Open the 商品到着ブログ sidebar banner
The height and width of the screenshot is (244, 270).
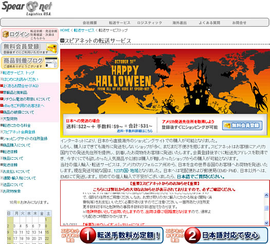tap(30, 63)
